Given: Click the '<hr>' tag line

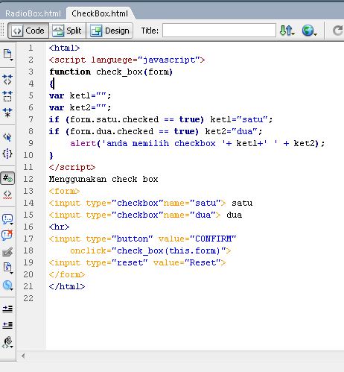Looking at the screenshot, I should coord(59,227).
